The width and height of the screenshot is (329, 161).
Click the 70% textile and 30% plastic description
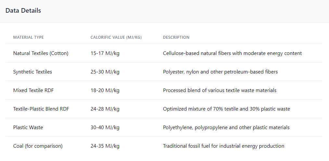[226, 109]
